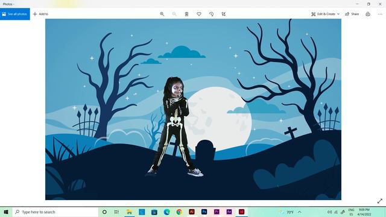Rotate the photo using the rotate icon
Viewport: 386px width, 217px height.
pyautogui.click(x=211, y=14)
